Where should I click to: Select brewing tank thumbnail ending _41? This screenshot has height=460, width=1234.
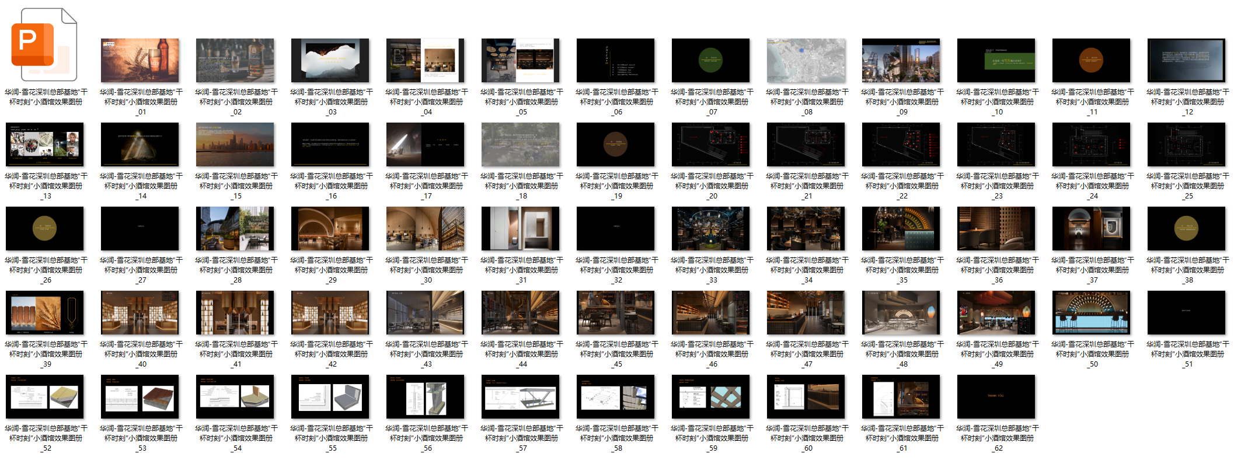coord(235,313)
